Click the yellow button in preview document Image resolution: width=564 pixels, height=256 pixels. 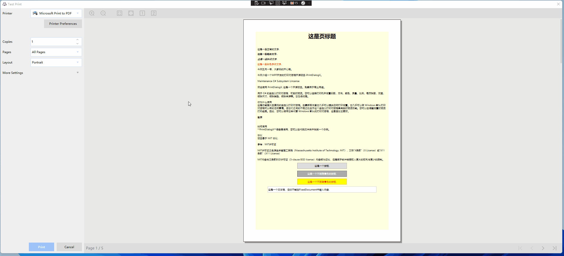click(322, 182)
